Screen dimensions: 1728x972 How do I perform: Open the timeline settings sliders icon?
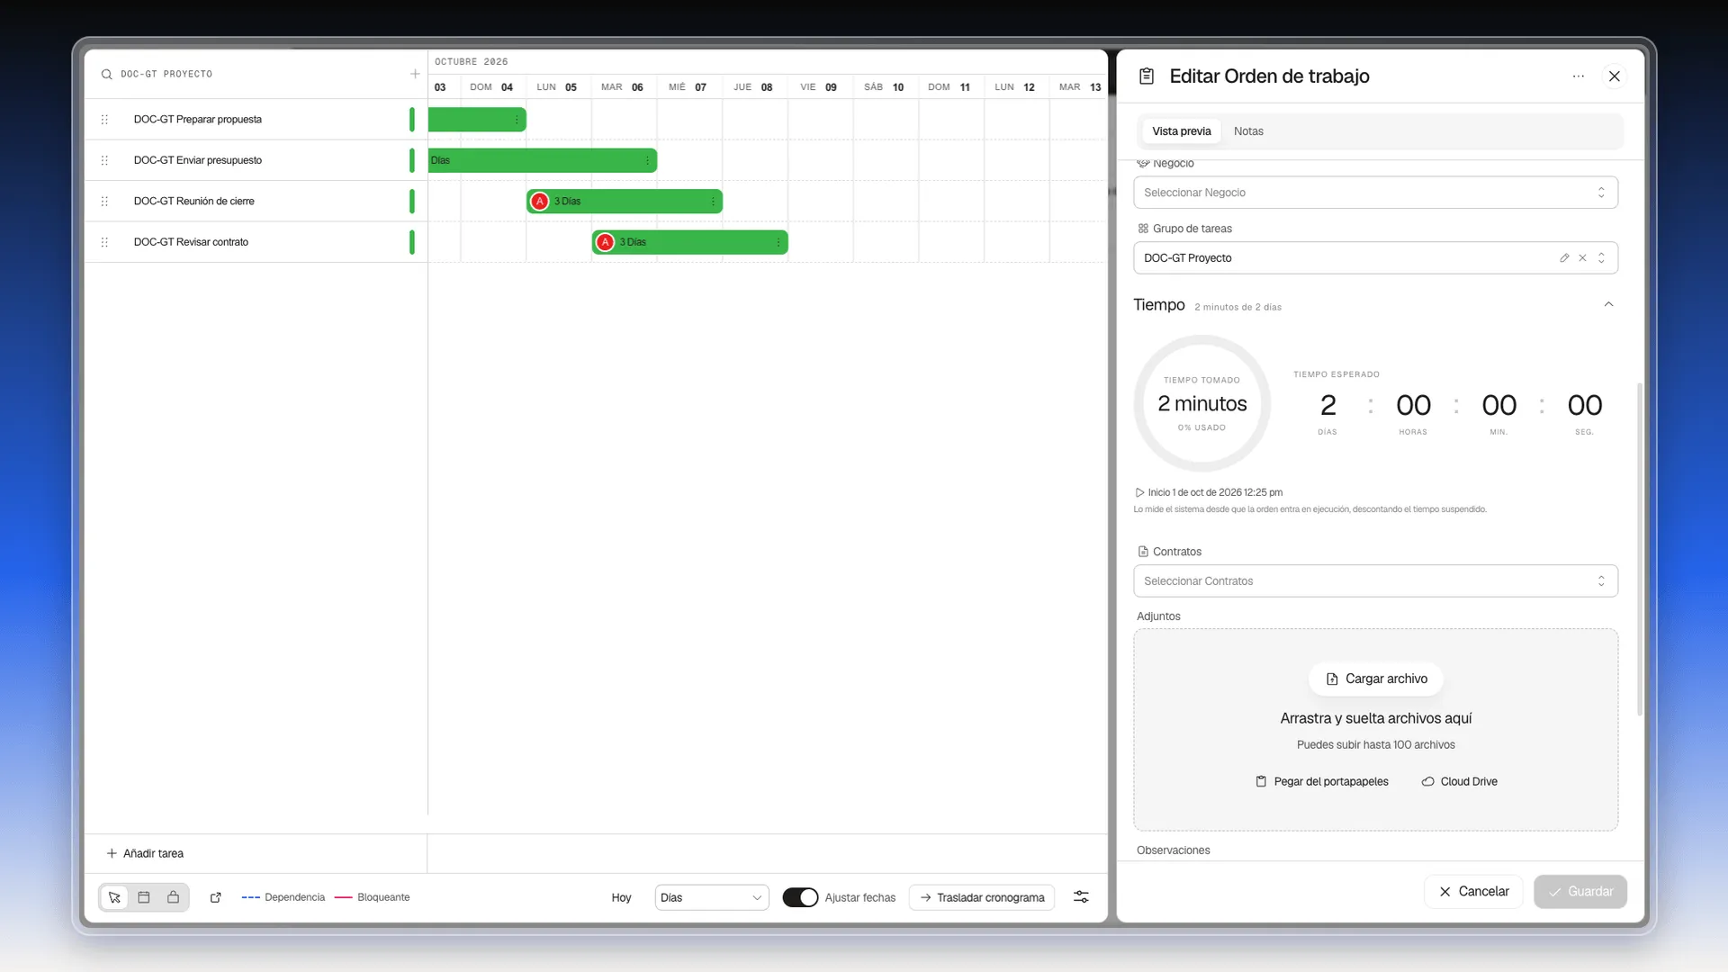coord(1081,897)
